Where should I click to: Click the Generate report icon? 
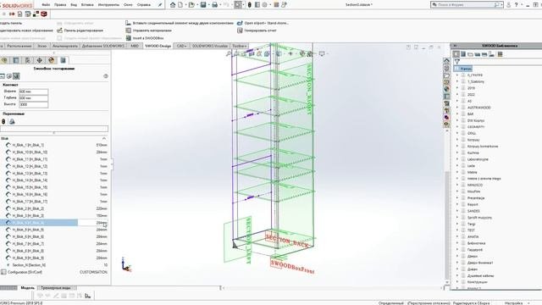point(240,30)
